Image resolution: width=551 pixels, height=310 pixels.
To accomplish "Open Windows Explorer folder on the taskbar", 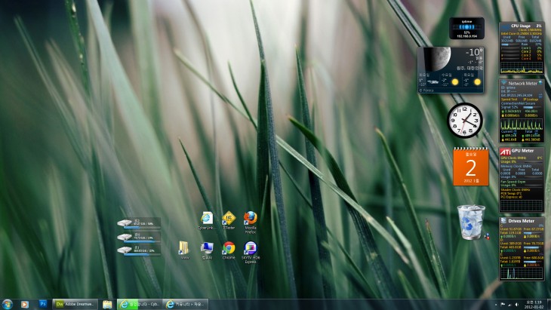I will point(107,304).
